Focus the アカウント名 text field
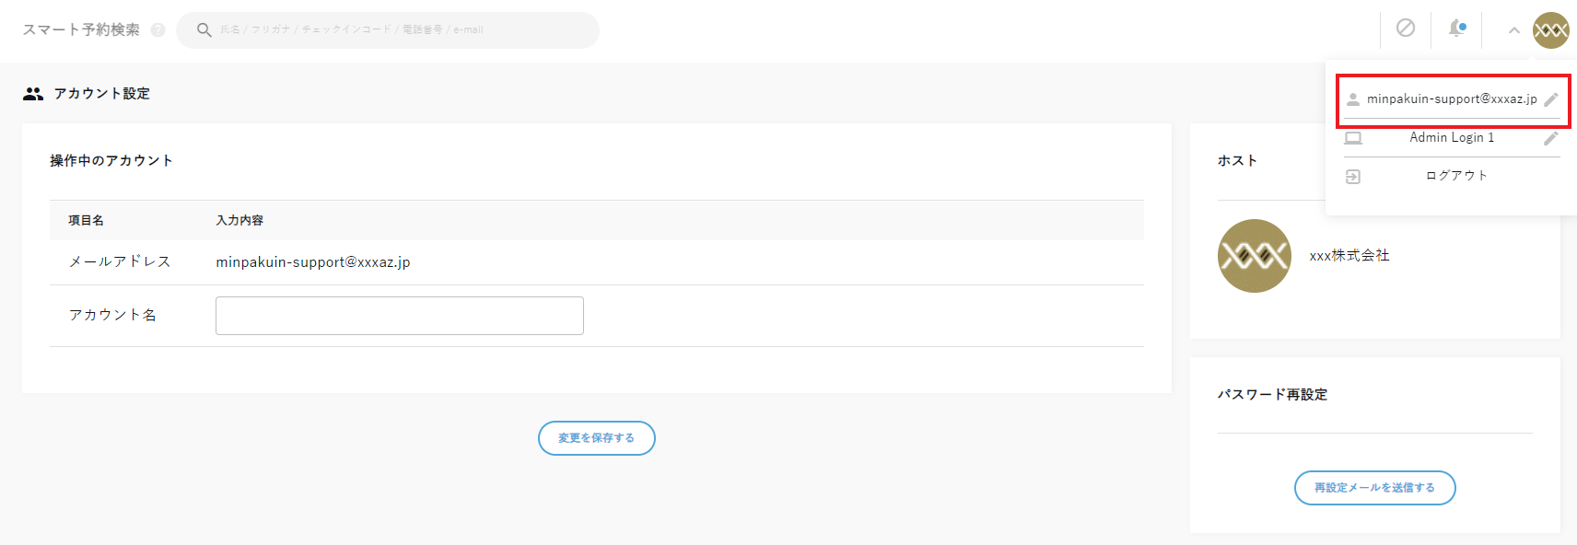Viewport: 1577px width, 545px height. pos(399,316)
